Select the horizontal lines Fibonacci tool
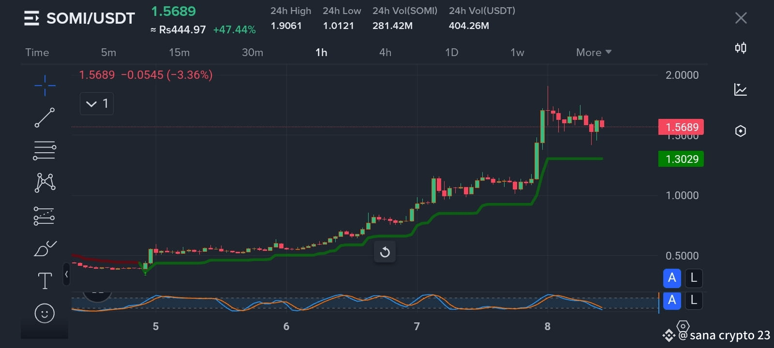This screenshot has height=348, width=774. [x=45, y=150]
